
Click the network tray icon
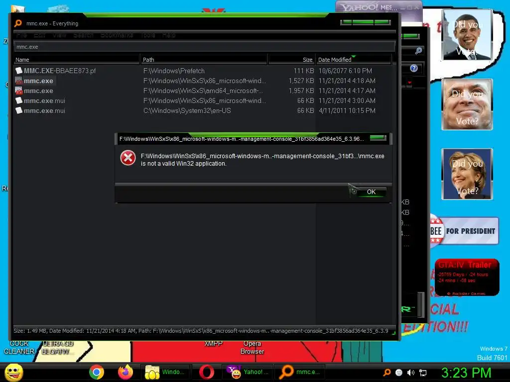point(423,373)
